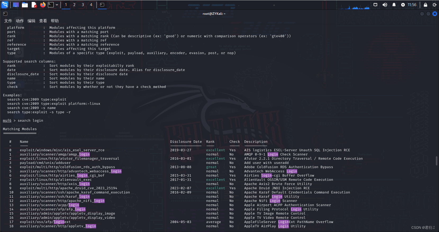Open the CPU graph monitor plugin
Viewport: 439px width, 232px height.
click(353, 5)
